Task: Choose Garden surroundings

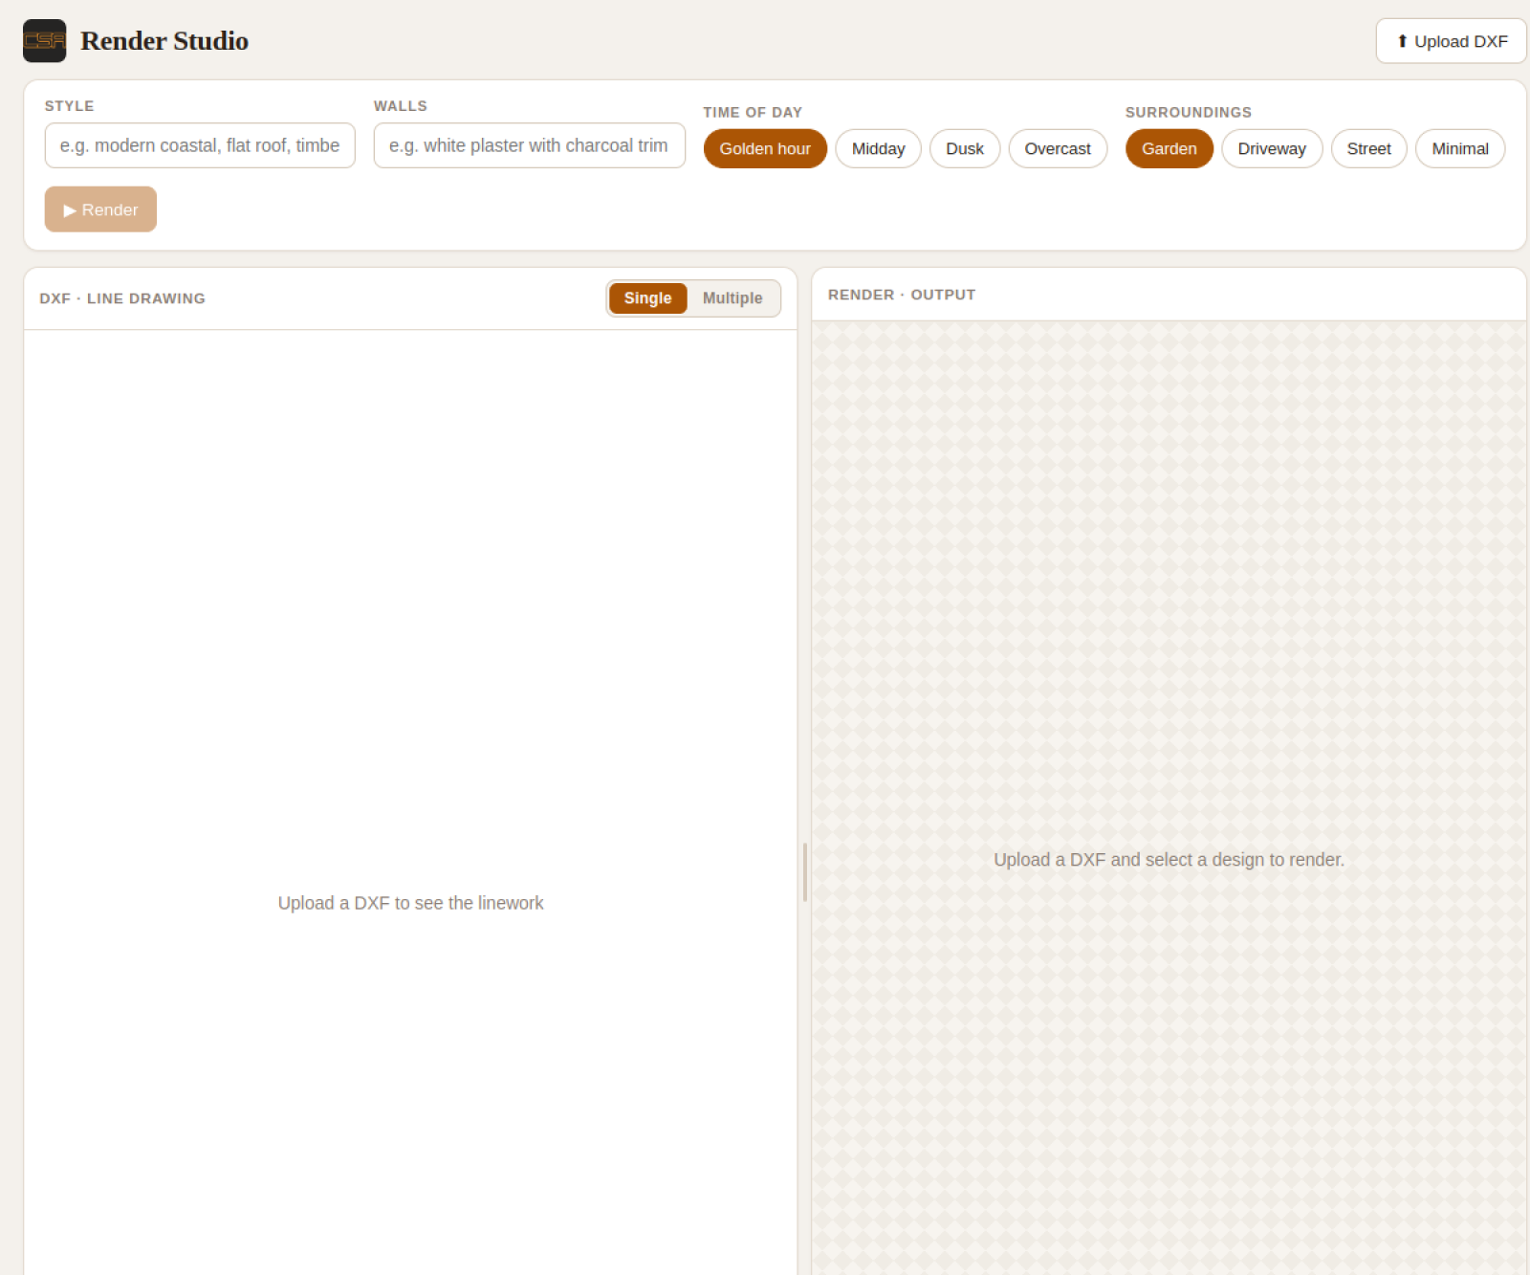Action: tap(1169, 148)
